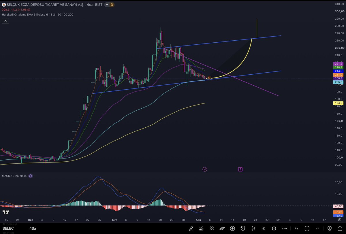Click the −6,42 MACD value label
The image size is (346, 234).
pos(338,216)
